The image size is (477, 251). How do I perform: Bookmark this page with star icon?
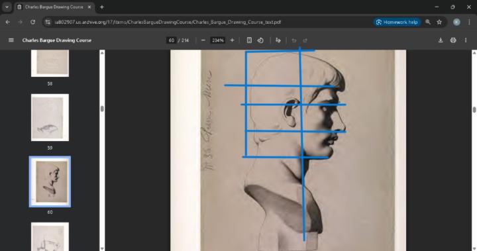pos(439,22)
